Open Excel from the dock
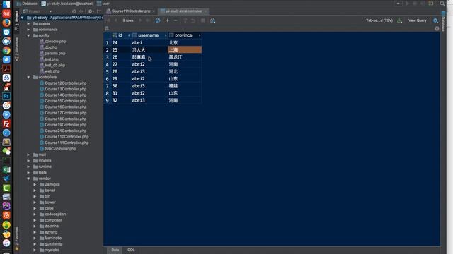This screenshot has width=453, height=254. click(6, 169)
